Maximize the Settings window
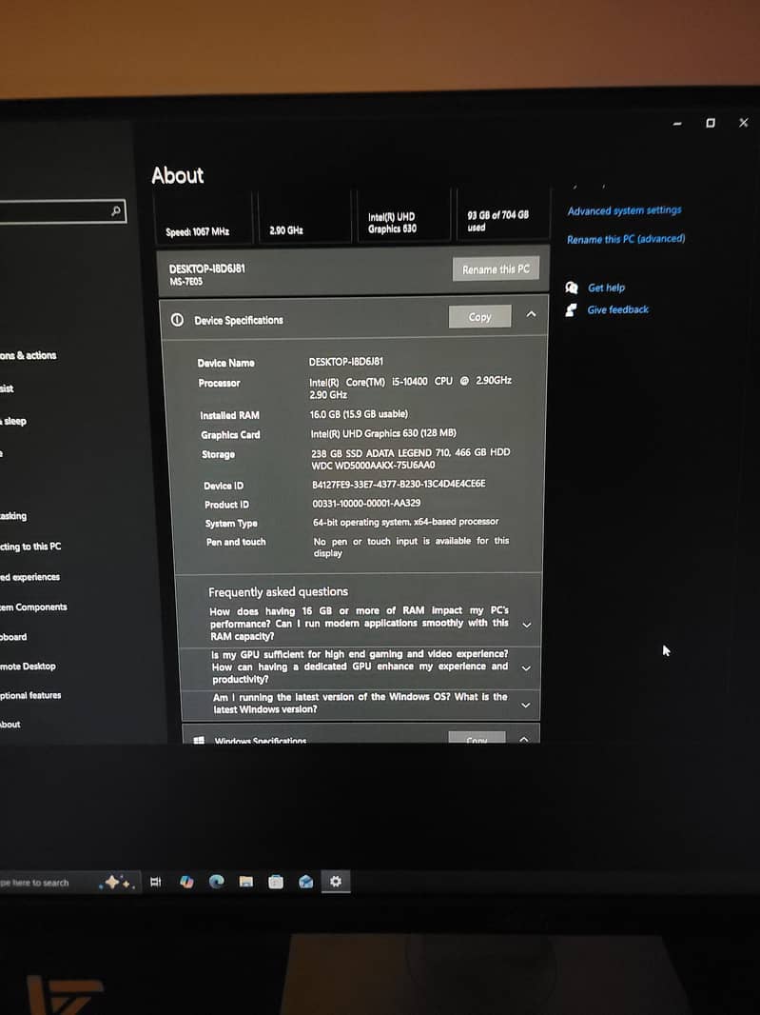This screenshot has height=1015, width=760. pyautogui.click(x=711, y=122)
